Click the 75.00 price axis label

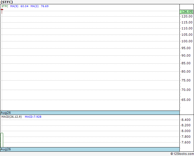pyautogui.click(x=186, y=80)
